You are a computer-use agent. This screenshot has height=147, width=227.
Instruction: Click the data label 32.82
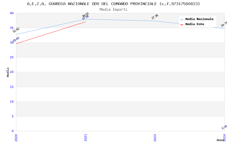(x=16, y=30)
